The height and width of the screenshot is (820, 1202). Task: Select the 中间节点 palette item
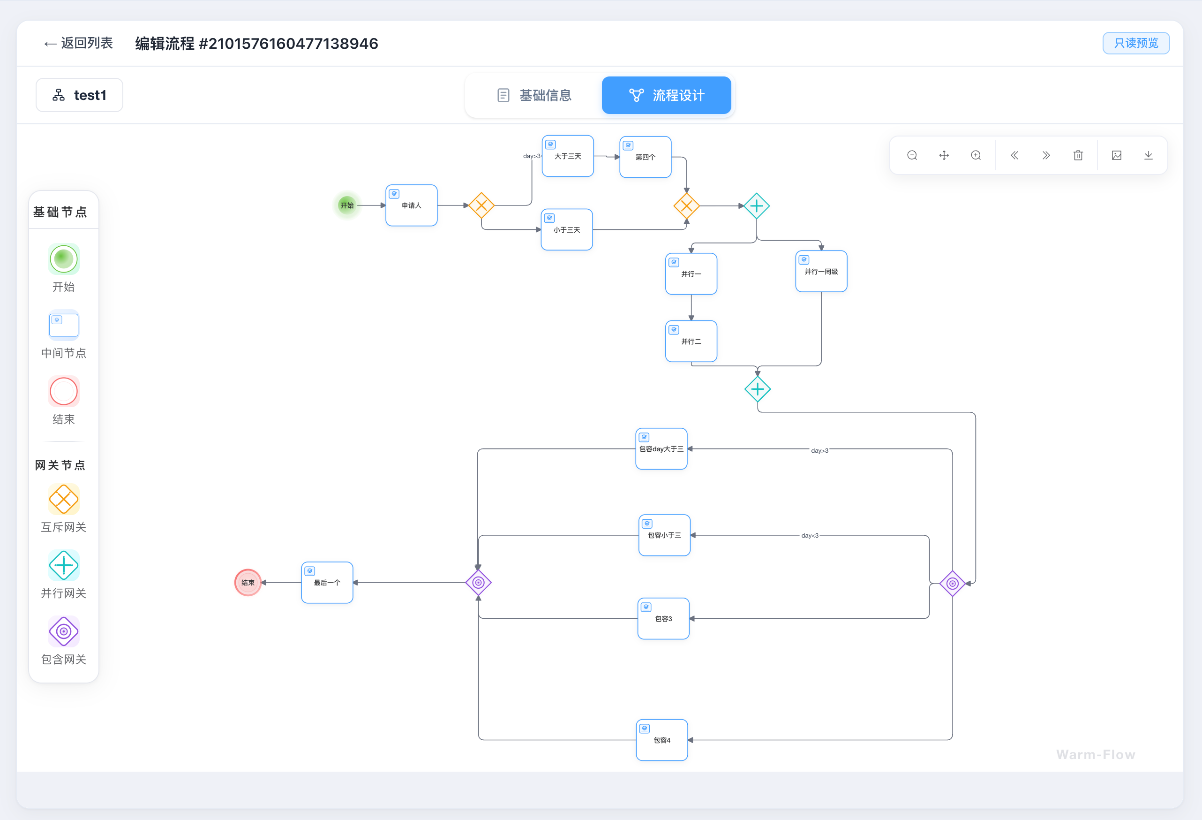[64, 325]
